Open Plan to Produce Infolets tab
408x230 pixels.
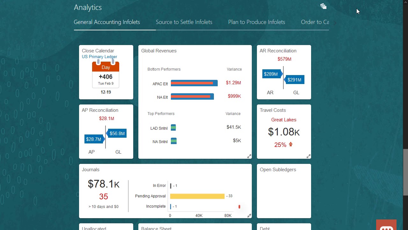257,22
